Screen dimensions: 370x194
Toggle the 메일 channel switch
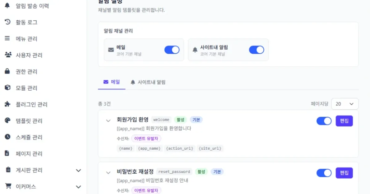[172, 50]
